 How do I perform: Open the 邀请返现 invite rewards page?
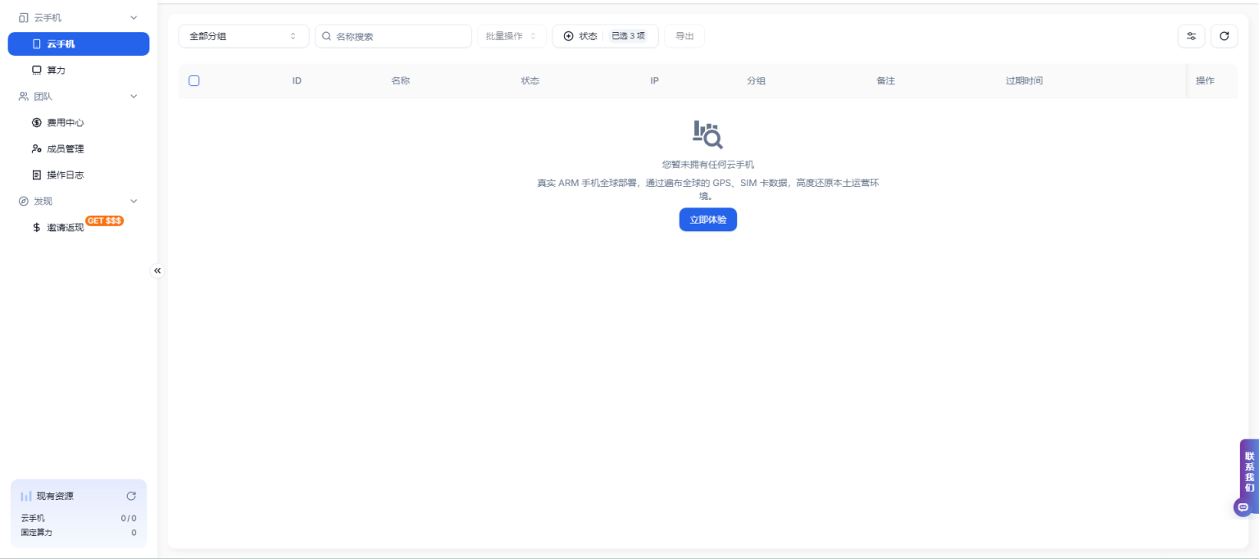[64, 227]
